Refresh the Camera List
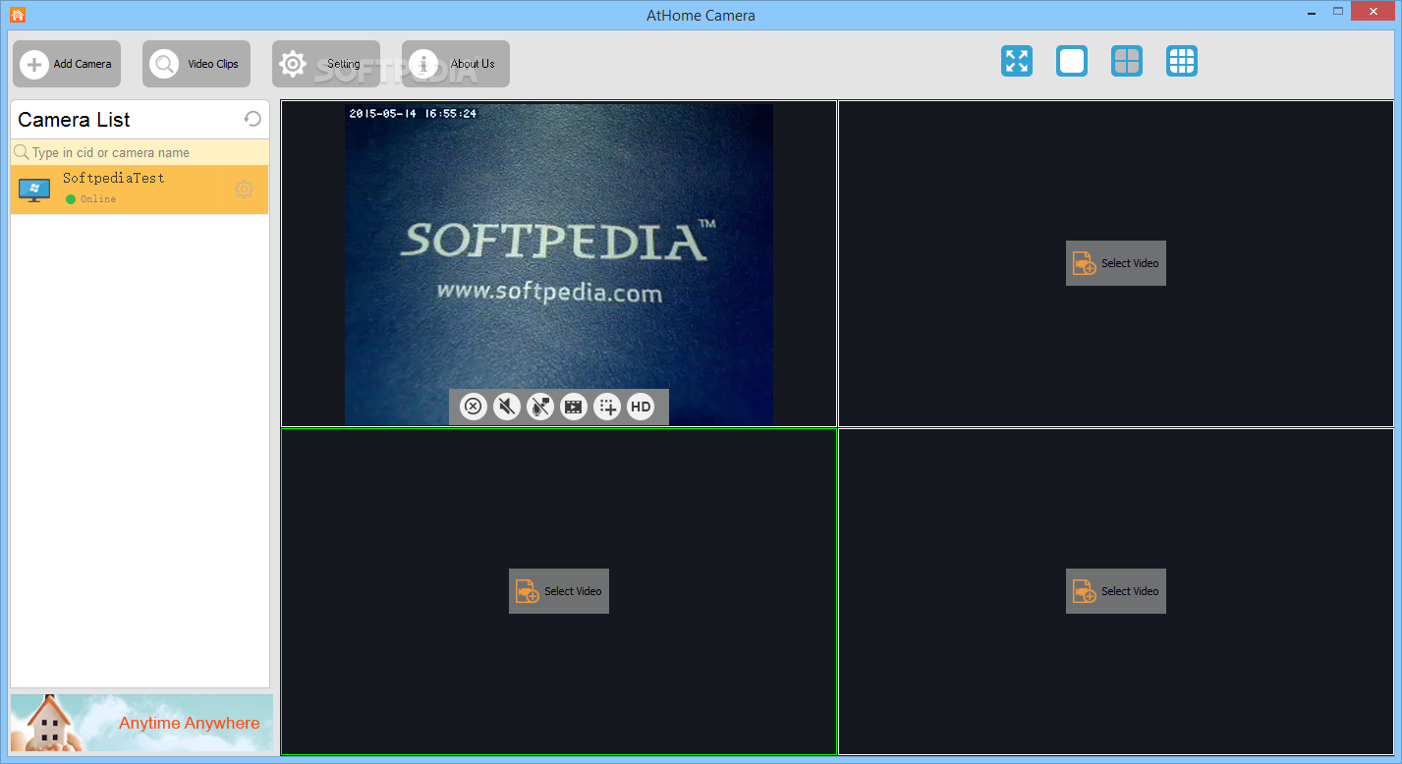This screenshot has width=1402, height=764. (252, 119)
